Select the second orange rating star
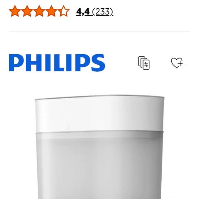The image size is (199, 199). click(27, 11)
